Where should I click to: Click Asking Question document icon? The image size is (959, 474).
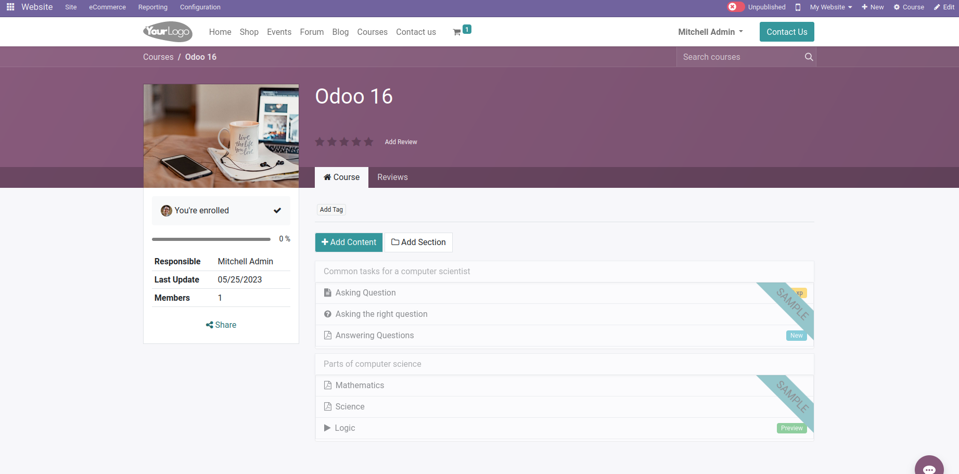coord(328,293)
